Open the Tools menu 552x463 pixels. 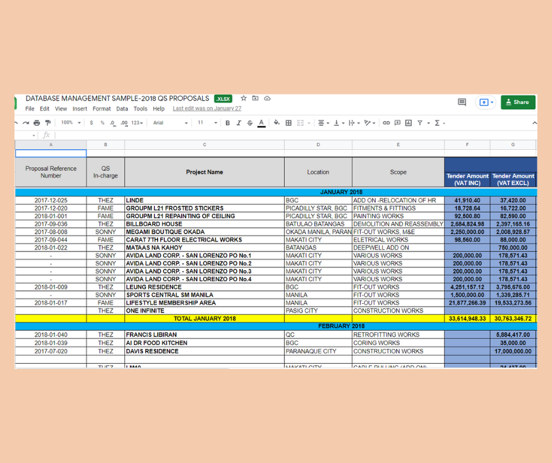tap(140, 109)
